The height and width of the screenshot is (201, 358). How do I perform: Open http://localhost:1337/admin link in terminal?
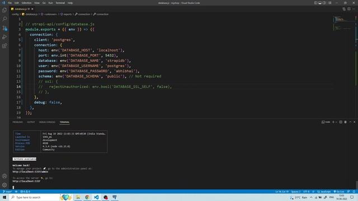point(30,171)
